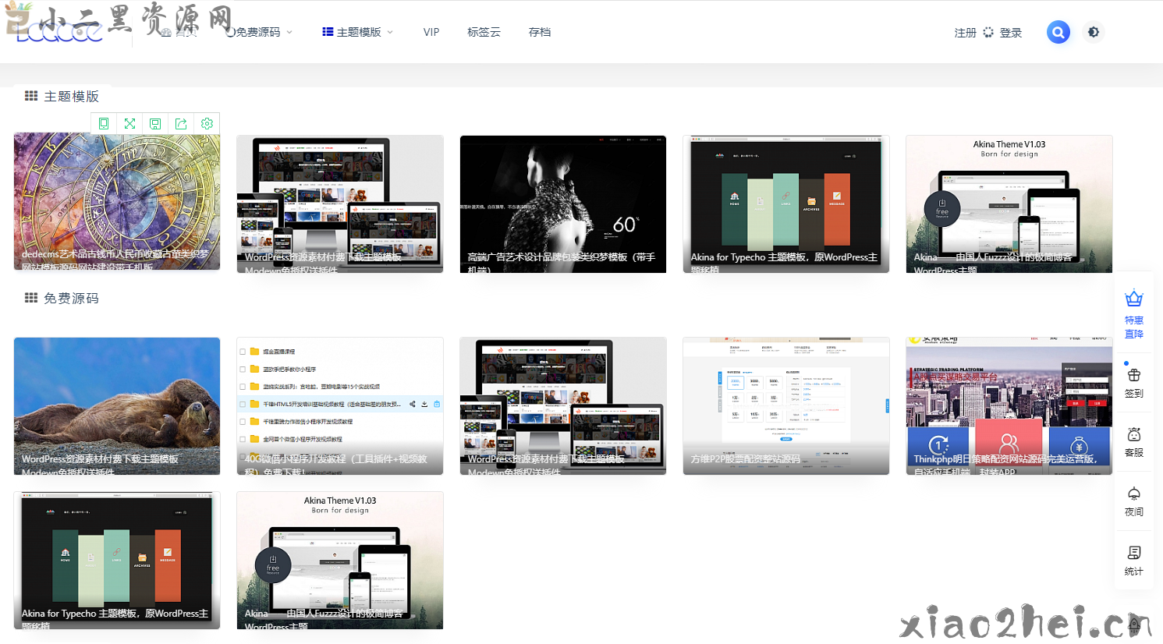The image size is (1163, 644).
Task: Open the site logo in the header
Action: (x=60, y=31)
